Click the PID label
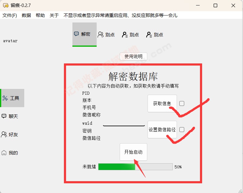The height and width of the screenshot is (193, 243). pos(86,93)
